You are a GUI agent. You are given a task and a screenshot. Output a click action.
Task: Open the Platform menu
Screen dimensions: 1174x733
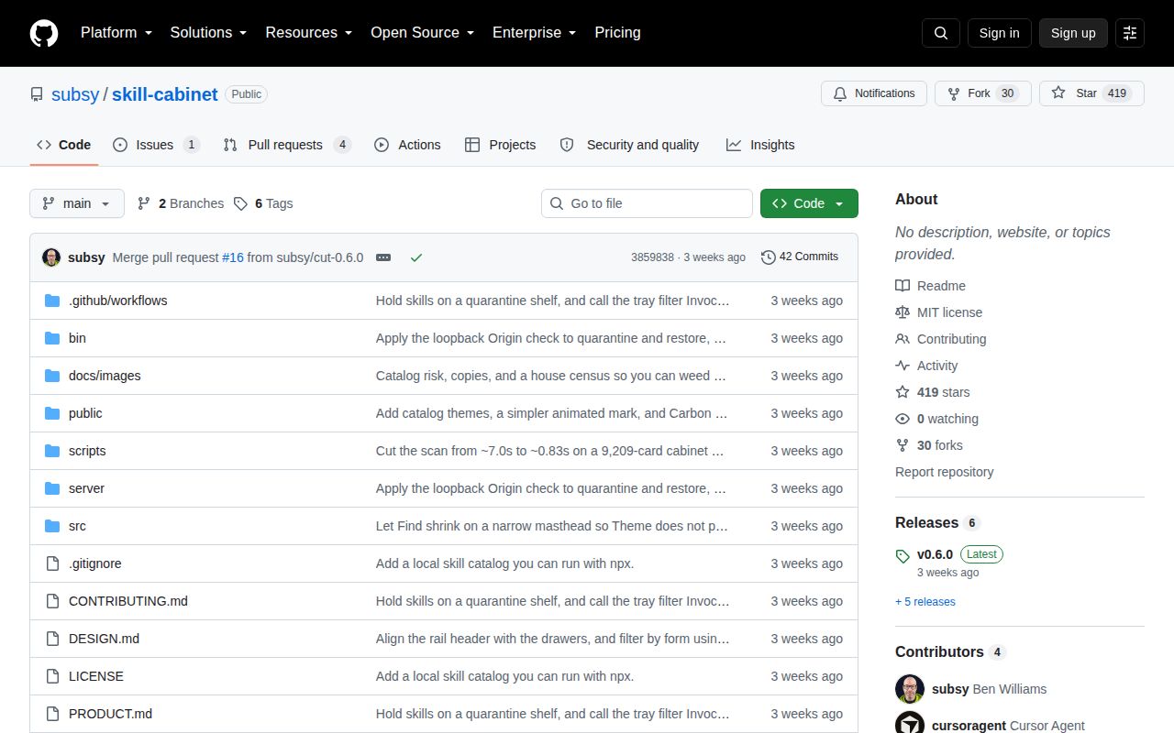pyautogui.click(x=116, y=33)
